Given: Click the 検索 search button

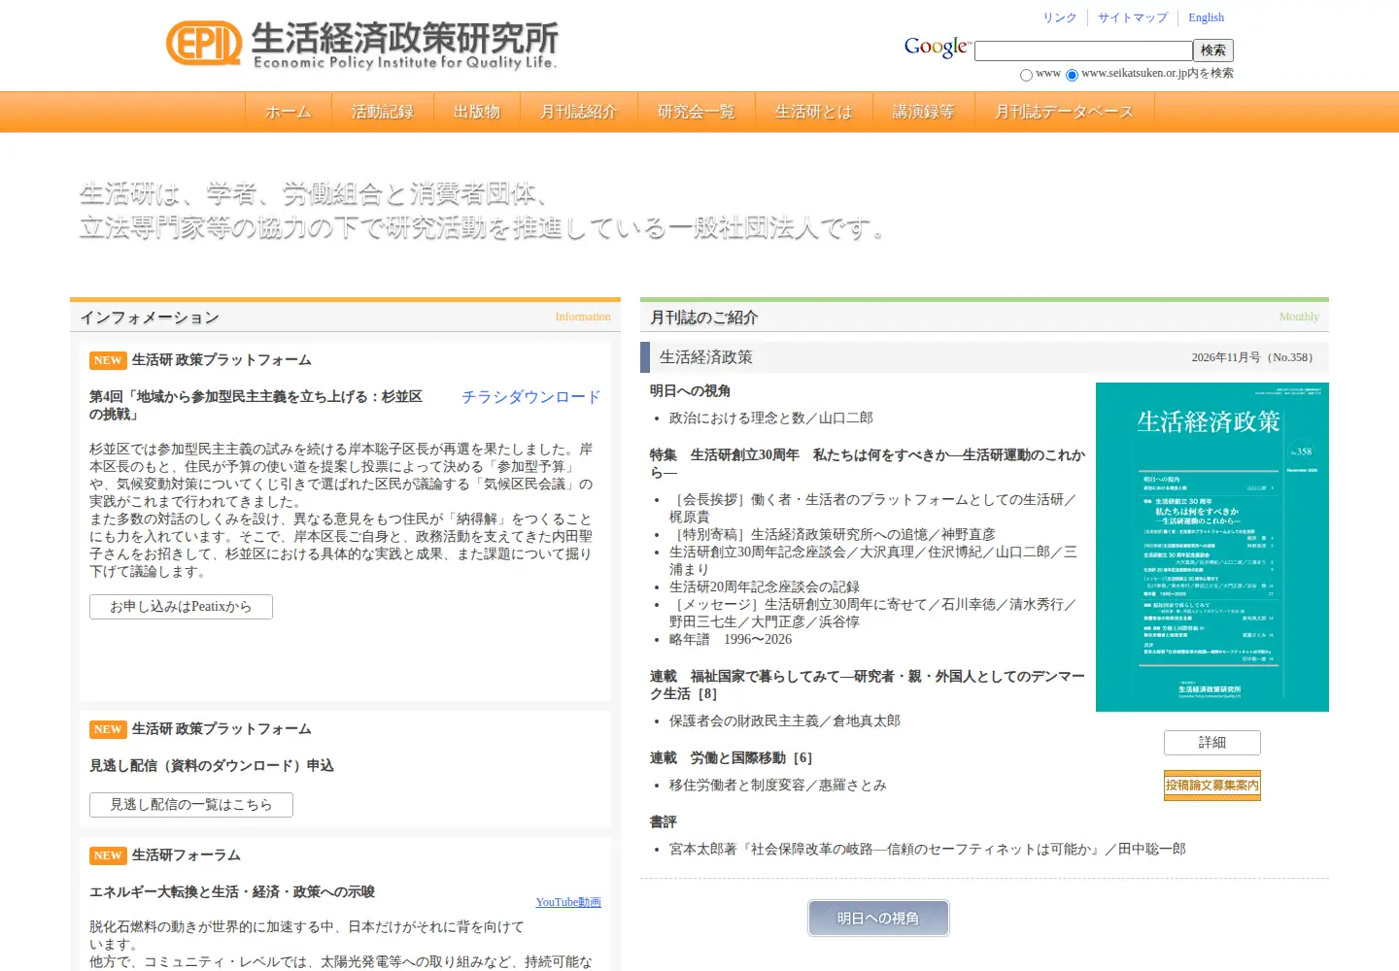Looking at the screenshot, I should [1213, 50].
